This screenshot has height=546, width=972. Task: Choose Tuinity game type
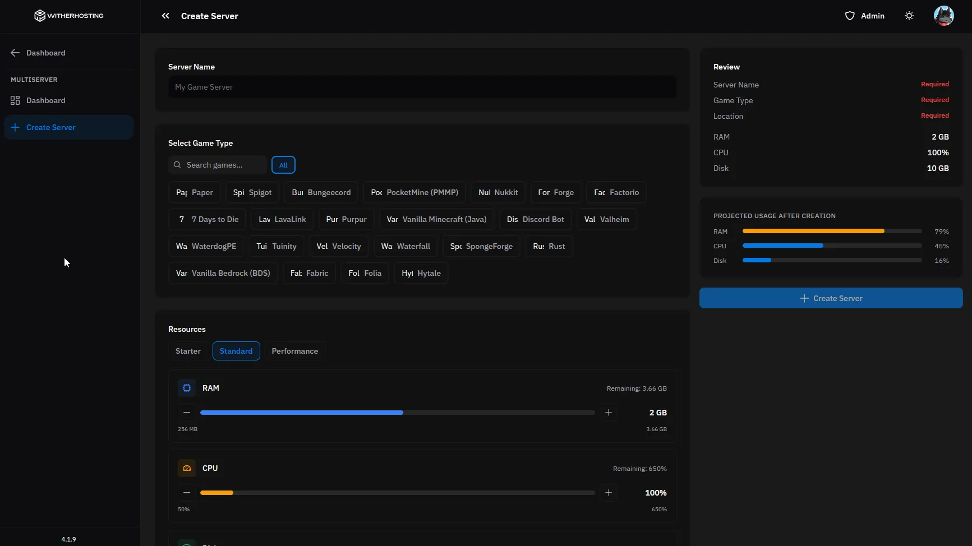pos(277,246)
